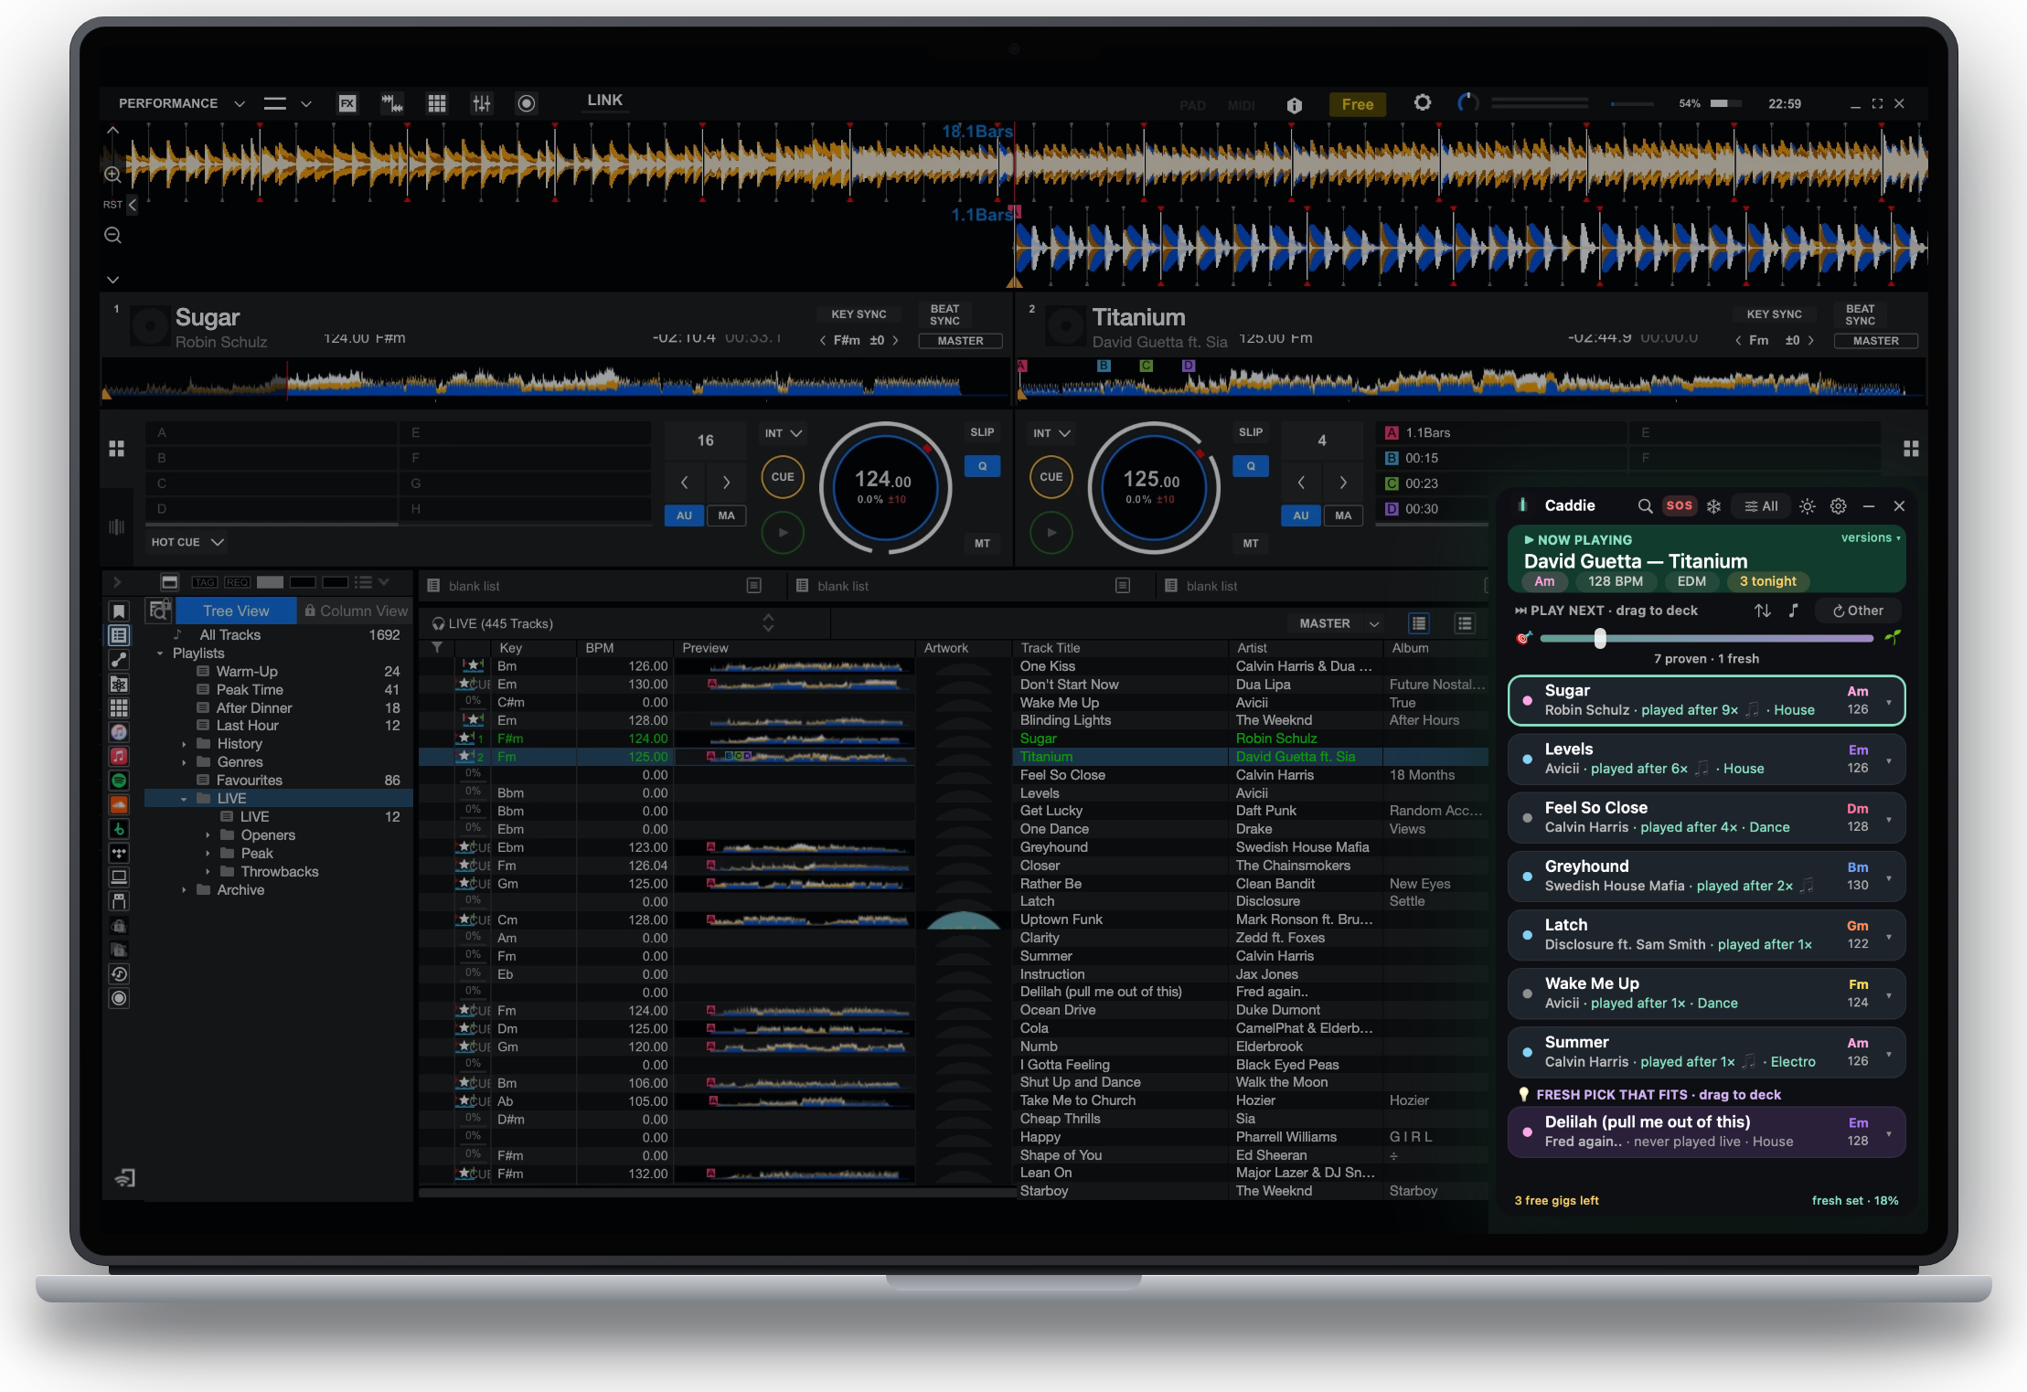
Task: Click the up-down sort arrows in Caddie
Action: [x=1763, y=611]
